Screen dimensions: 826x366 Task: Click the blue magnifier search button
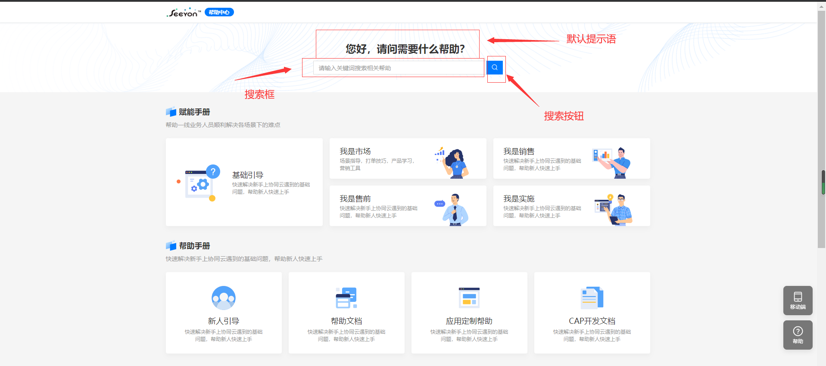(495, 67)
